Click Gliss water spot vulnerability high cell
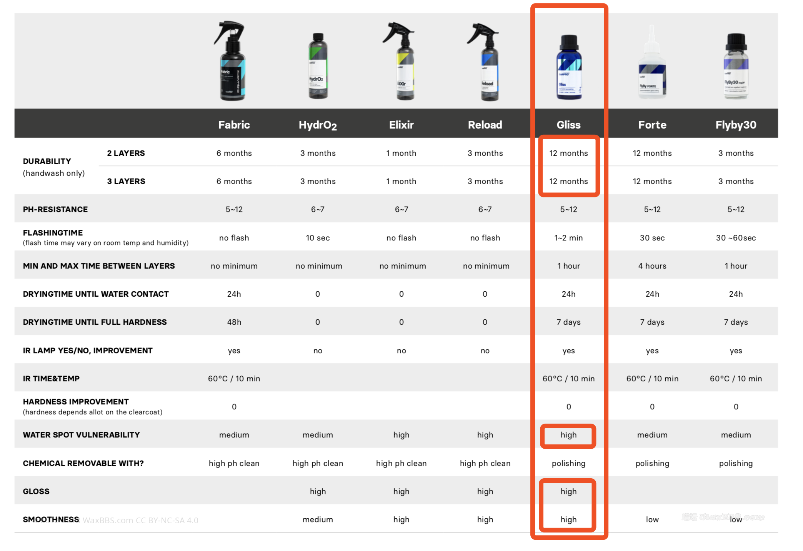This screenshot has height=551, width=803. (x=568, y=435)
